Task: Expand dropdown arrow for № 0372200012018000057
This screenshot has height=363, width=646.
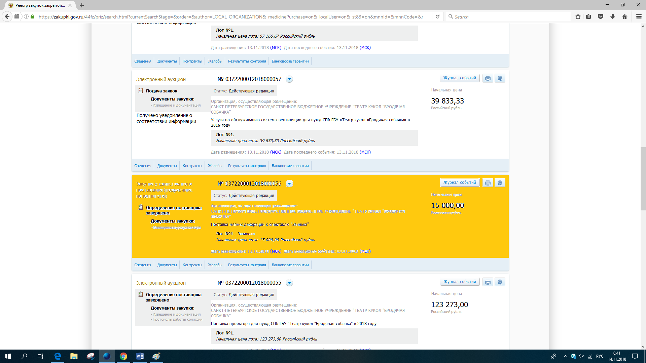Action: point(289,79)
